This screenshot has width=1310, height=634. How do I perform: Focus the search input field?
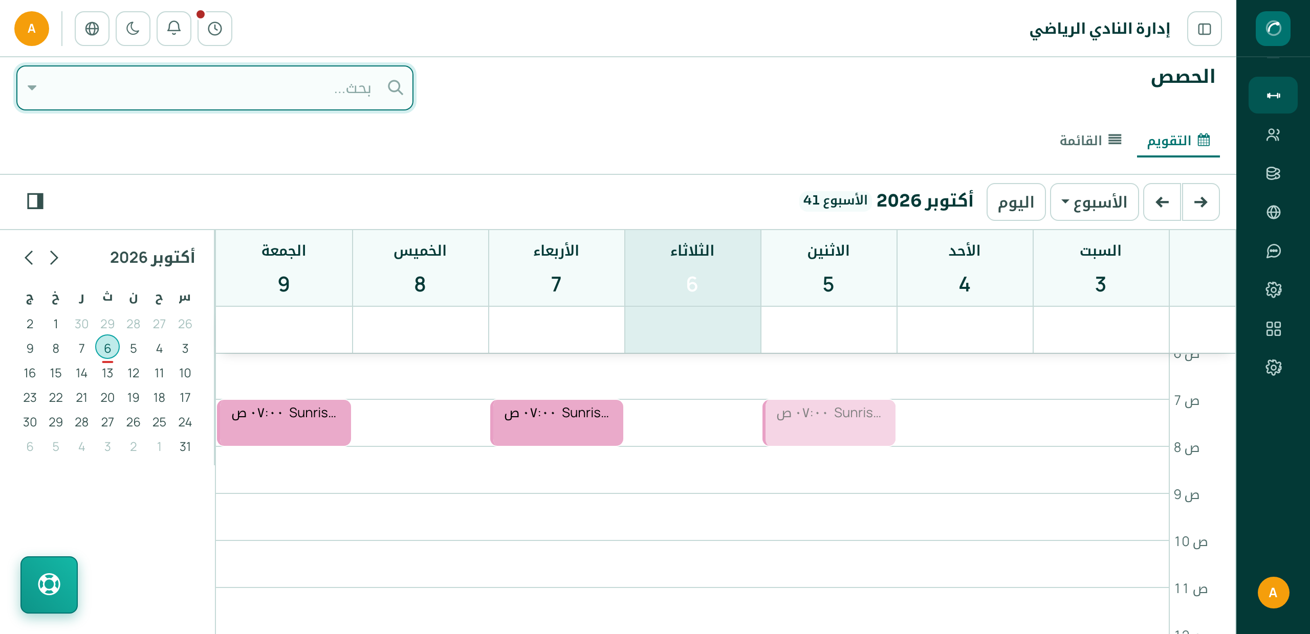coord(215,87)
